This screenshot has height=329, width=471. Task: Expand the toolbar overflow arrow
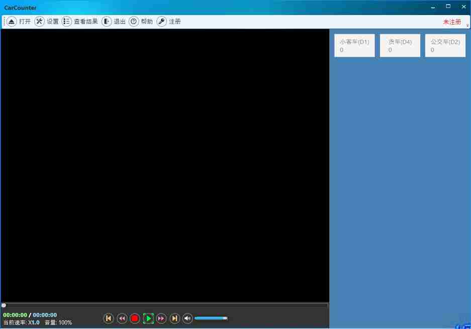click(467, 25)
